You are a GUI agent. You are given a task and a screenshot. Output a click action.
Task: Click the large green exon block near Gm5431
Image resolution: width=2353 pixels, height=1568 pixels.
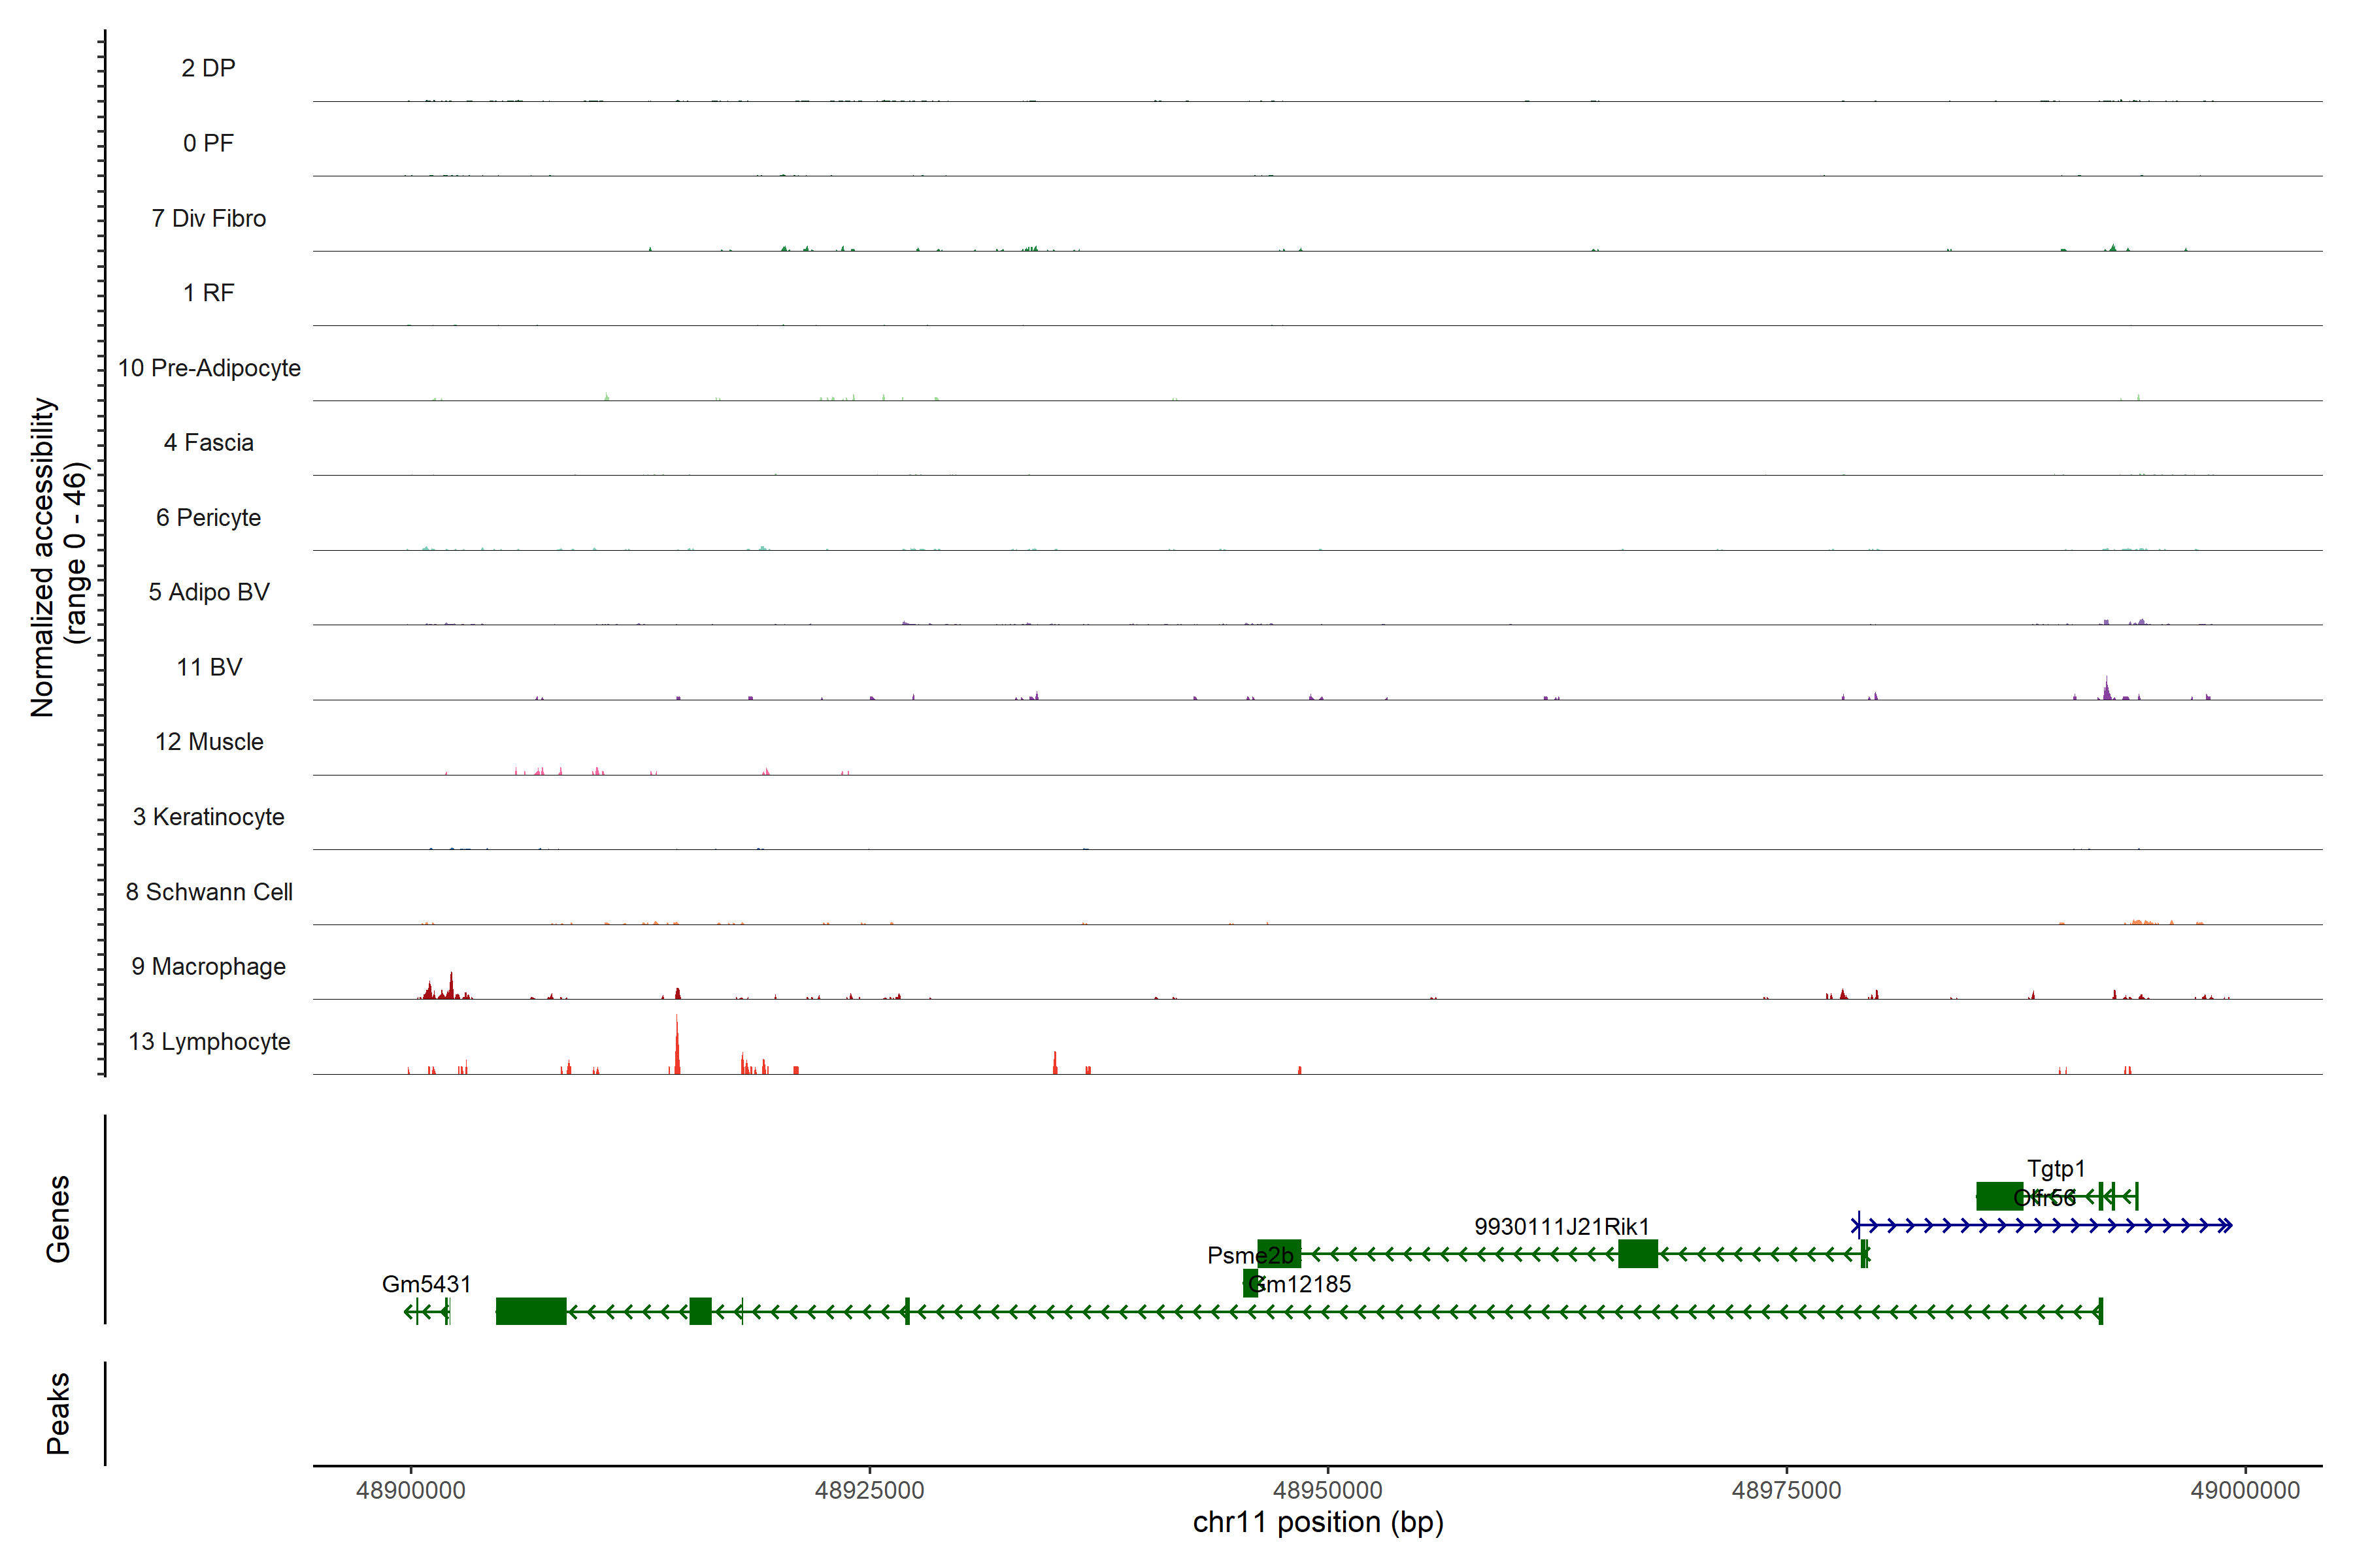(x=531, y=1311)
